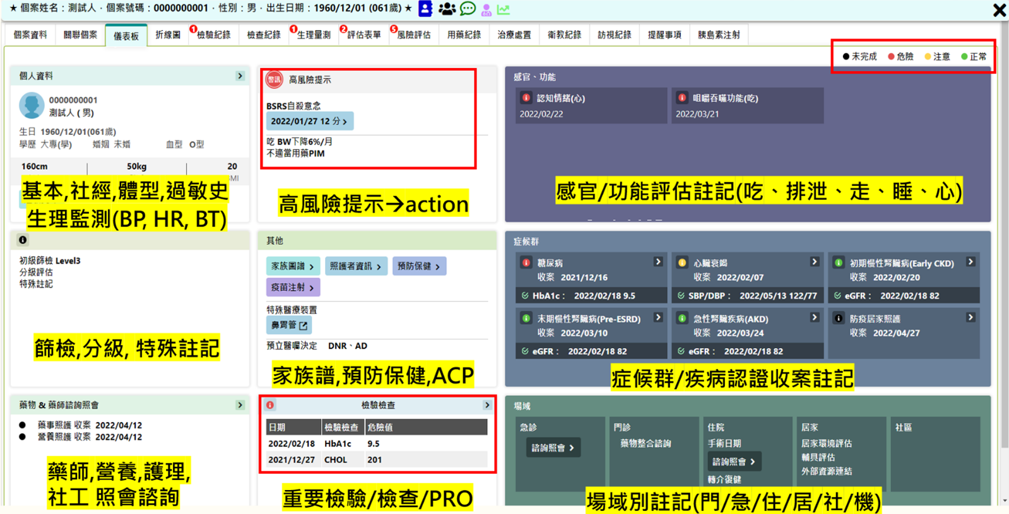The width and height of the screenshot is (1009, 514).
Task: Click the black bullet beside 藥事照護
Action: pos(23,425)
